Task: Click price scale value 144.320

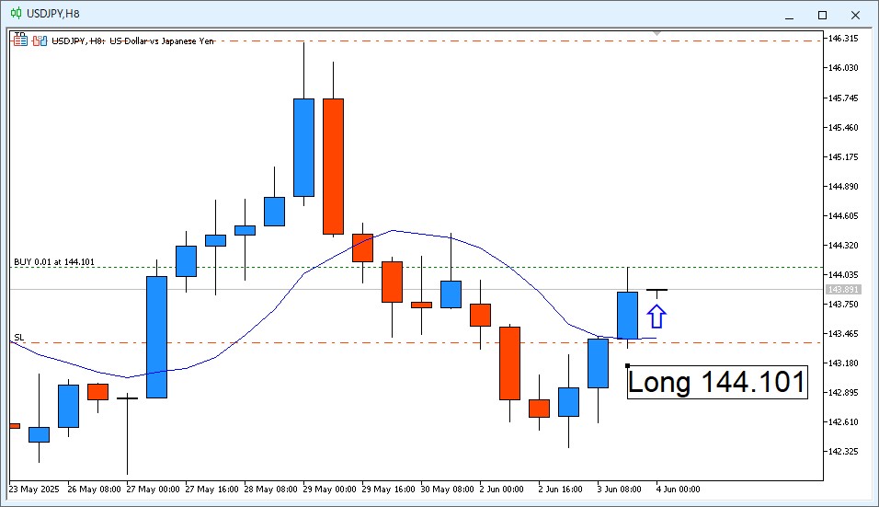Action: [x=843, y=245]
